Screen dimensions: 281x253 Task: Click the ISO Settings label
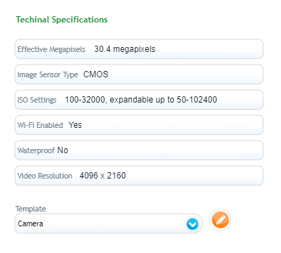pos(37,100)
